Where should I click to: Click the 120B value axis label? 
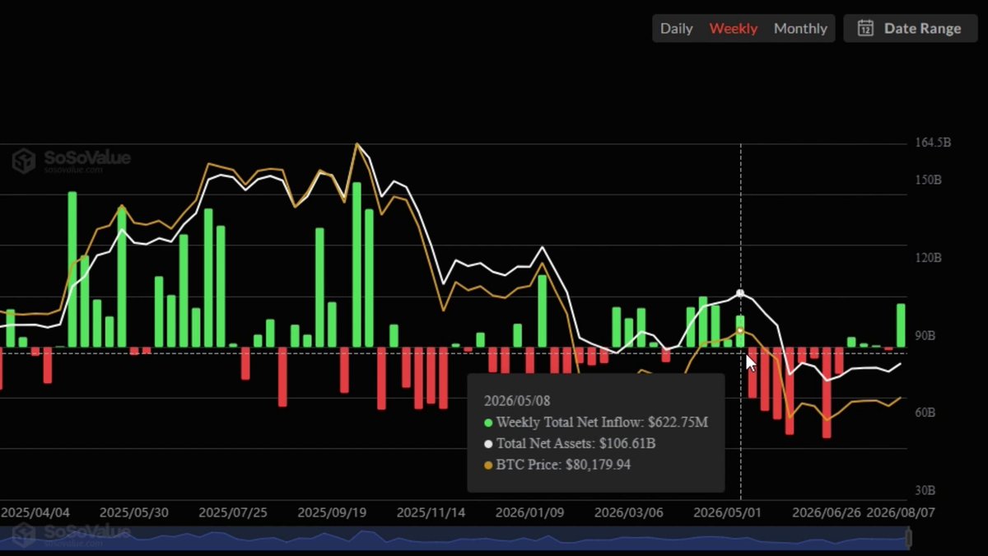point(929,258)
